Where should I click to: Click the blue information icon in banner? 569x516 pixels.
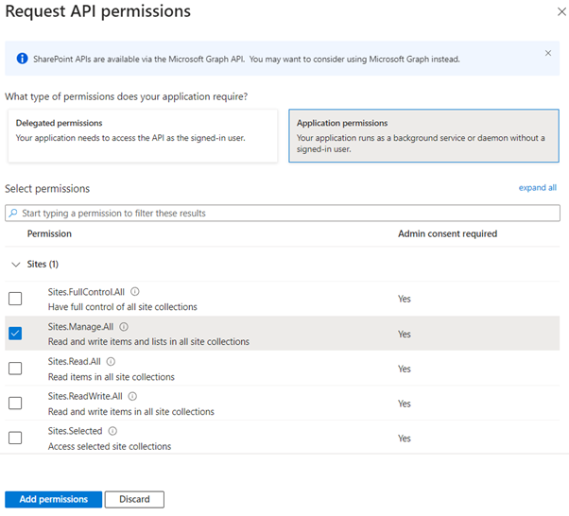(22, 59)
